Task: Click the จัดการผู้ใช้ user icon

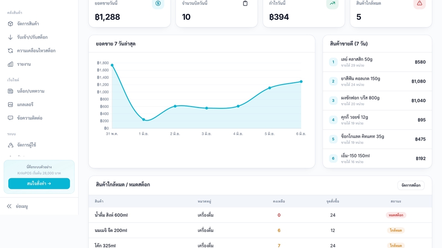Action: pyautogui.click(x=11, y=145)
